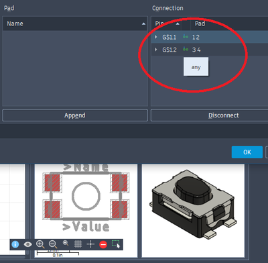Click the Append button

pyautogui.click(x=75, y=115)
